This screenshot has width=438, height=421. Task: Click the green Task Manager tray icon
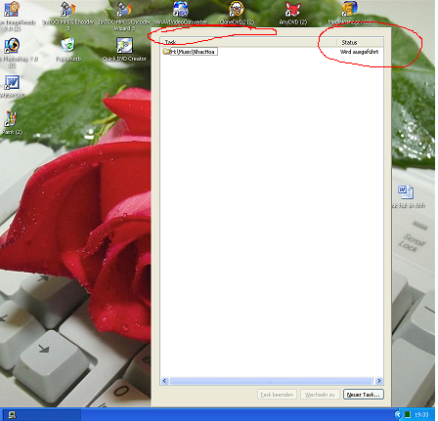coord(408,414)
